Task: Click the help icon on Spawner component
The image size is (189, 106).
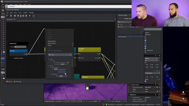Action: [156, 95]
